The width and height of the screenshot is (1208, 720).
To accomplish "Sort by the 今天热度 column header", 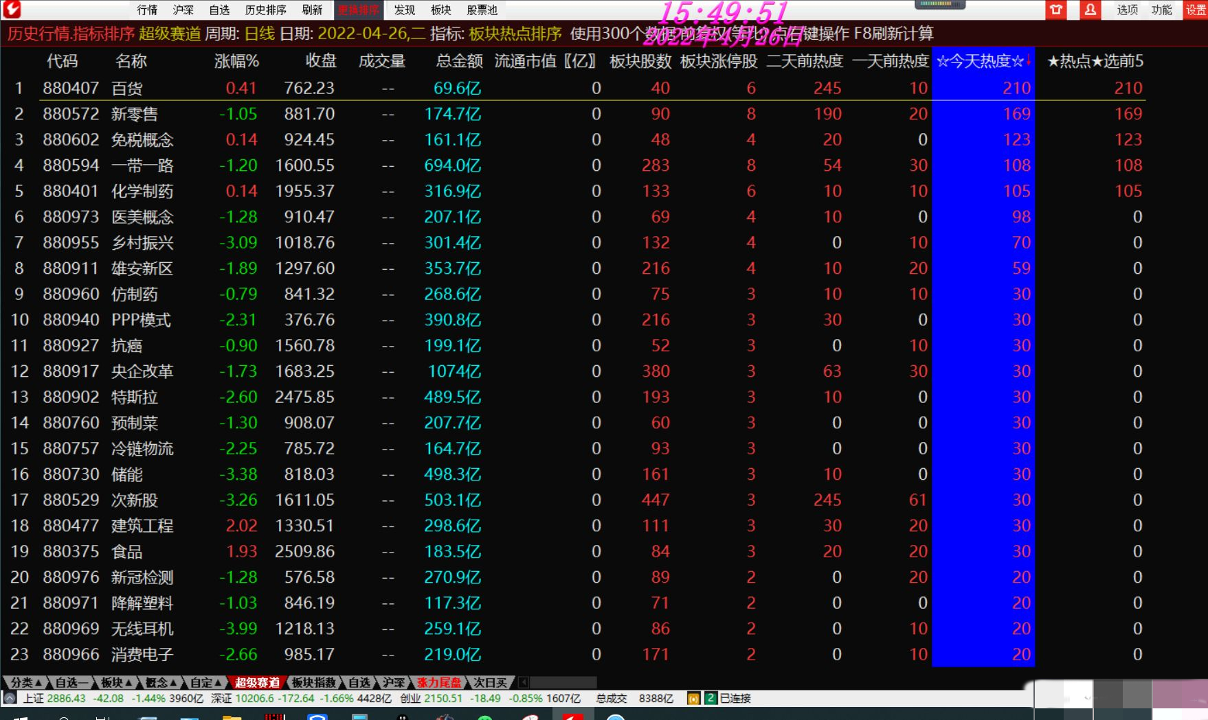I will pyautogui.click(x=983, y=61).
